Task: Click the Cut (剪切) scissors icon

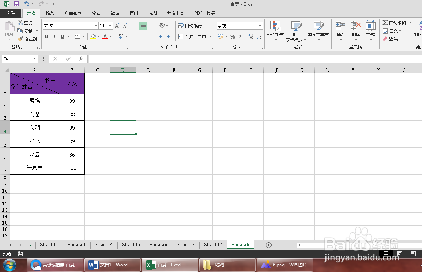Action: pyautogui.click(x=20, y=23)
